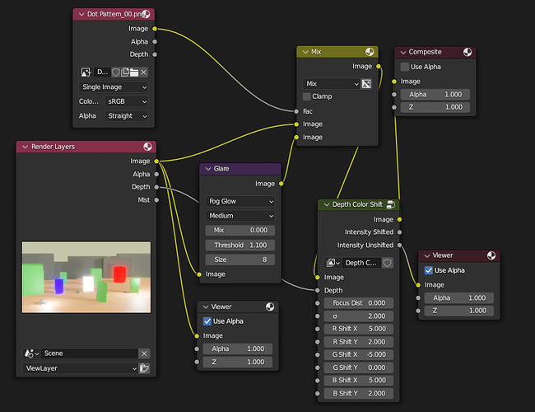Toggle fake user shield on Depth Color Shift group
Viewport: 535px width, 412px height.
(388, 263)
